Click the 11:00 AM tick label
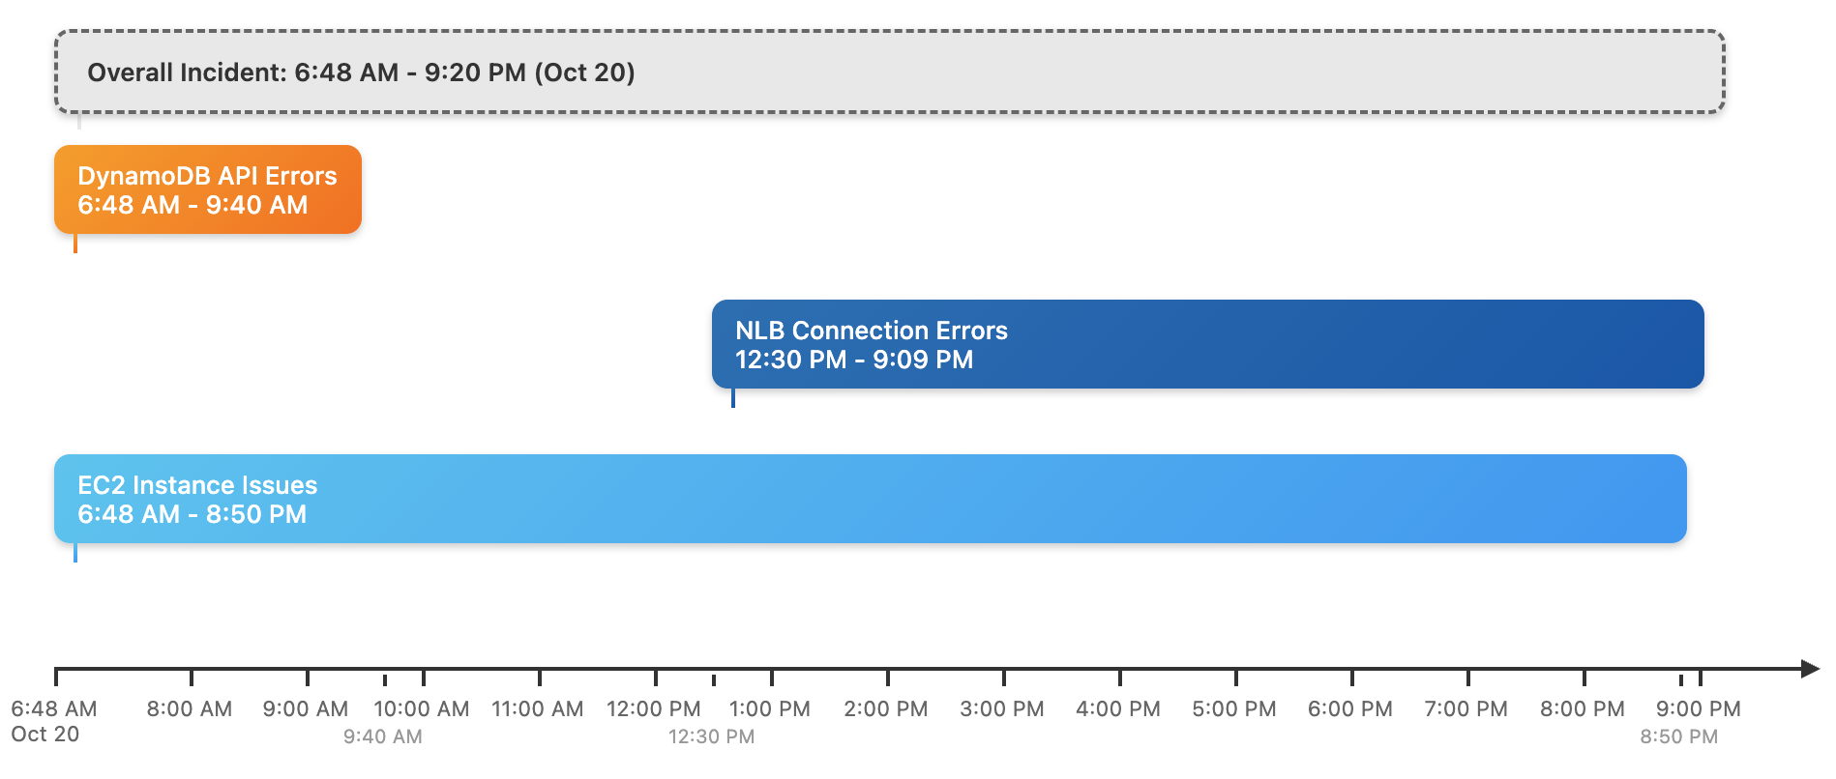Screen dimensions: 1836x779 pyautogui.click(x=538, y=709)
